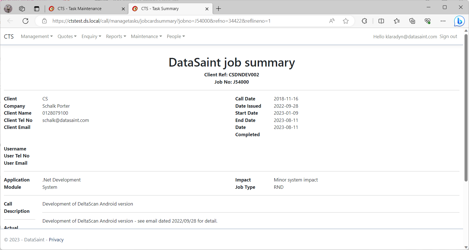Open Settings and more menu
This screenshot has height=250, width=469.
[443, 21]
